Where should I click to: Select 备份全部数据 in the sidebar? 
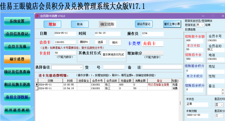(x=17, y=97)
